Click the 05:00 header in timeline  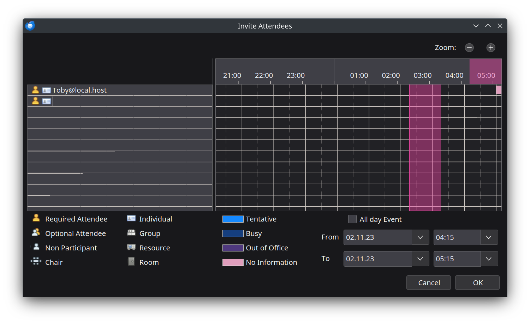(x=486, y=75)
